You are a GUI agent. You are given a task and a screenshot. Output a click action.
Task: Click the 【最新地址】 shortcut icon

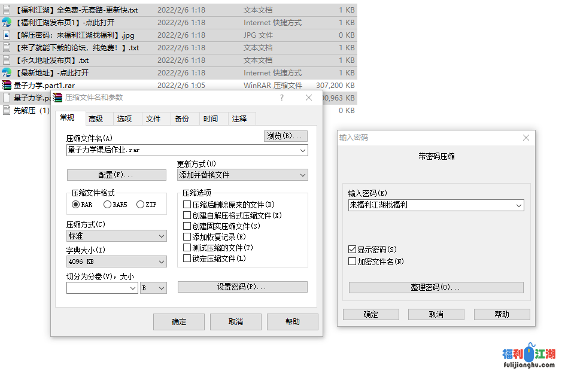pyautogui.click(x=7, y=73)
